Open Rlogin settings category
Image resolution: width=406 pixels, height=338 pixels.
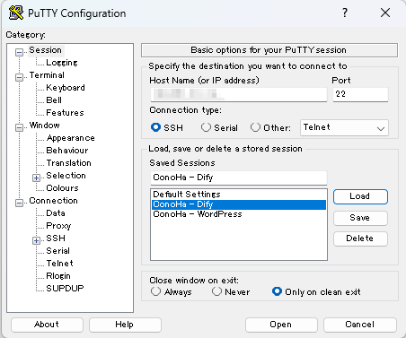click(58, 276)
